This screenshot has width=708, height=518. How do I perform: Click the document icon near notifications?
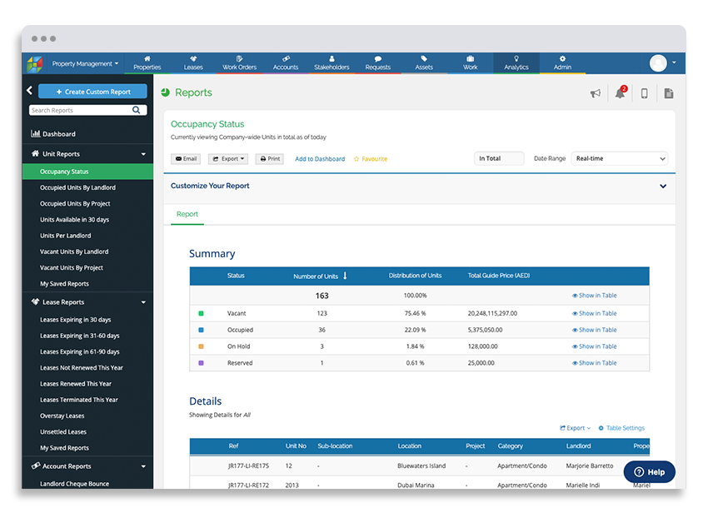669,93
